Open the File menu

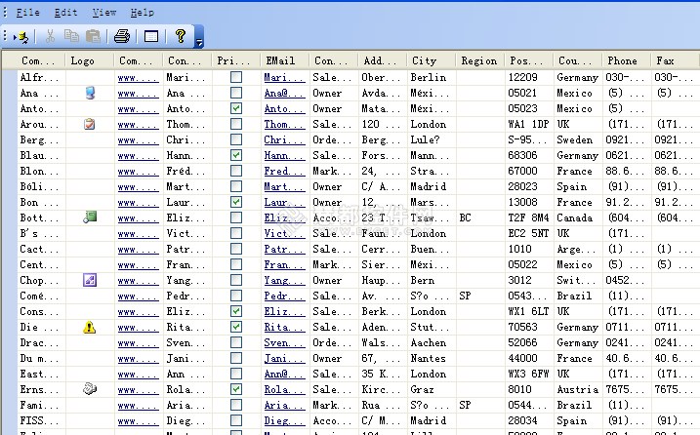[x=27, y=13]
